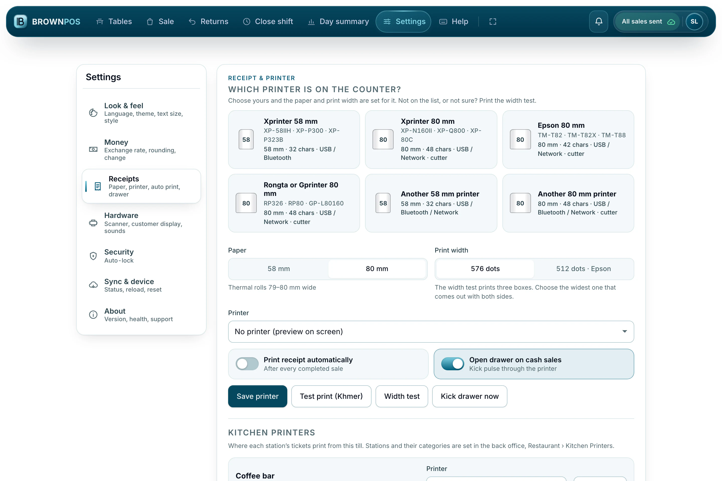Click the Look & feel palette icon

(x=93, y=113)
